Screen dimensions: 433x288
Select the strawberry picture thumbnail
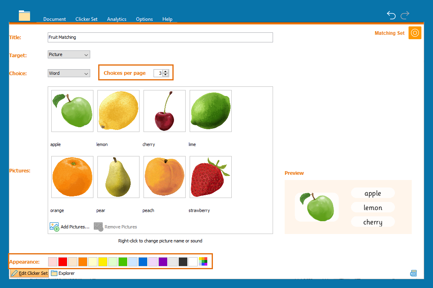[210, 177]
